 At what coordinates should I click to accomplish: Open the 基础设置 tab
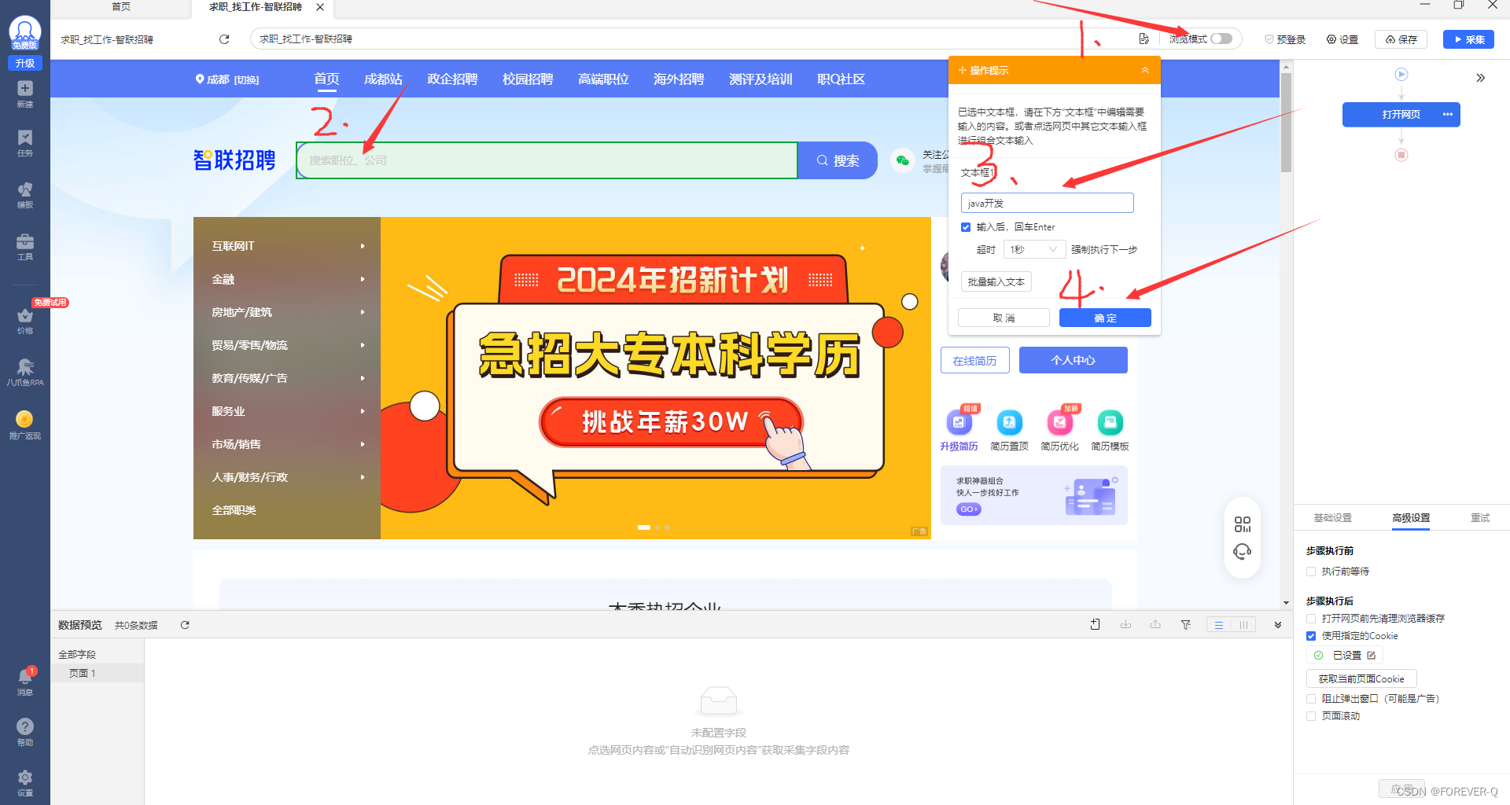[x=1332, y=518]
